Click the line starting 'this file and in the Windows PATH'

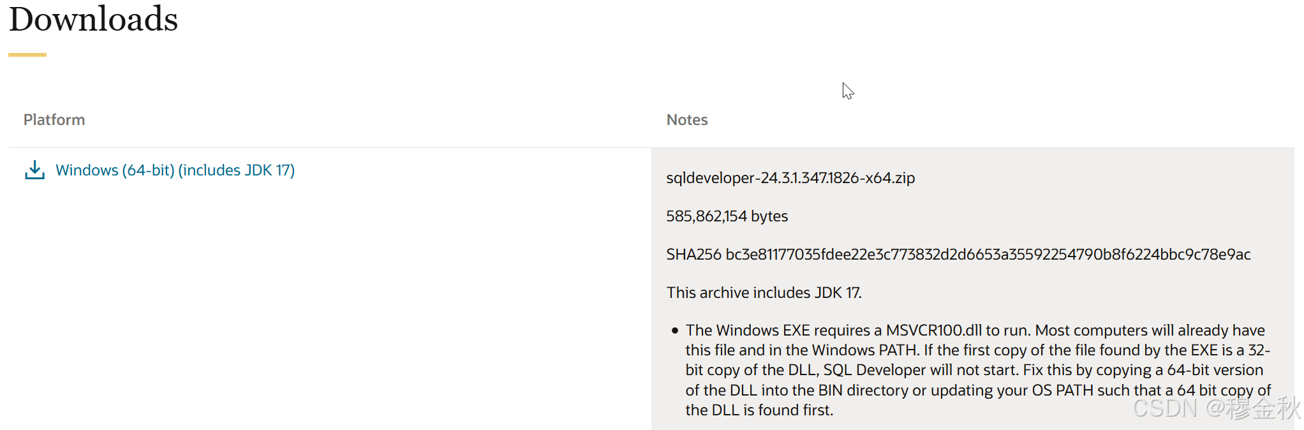978,350
